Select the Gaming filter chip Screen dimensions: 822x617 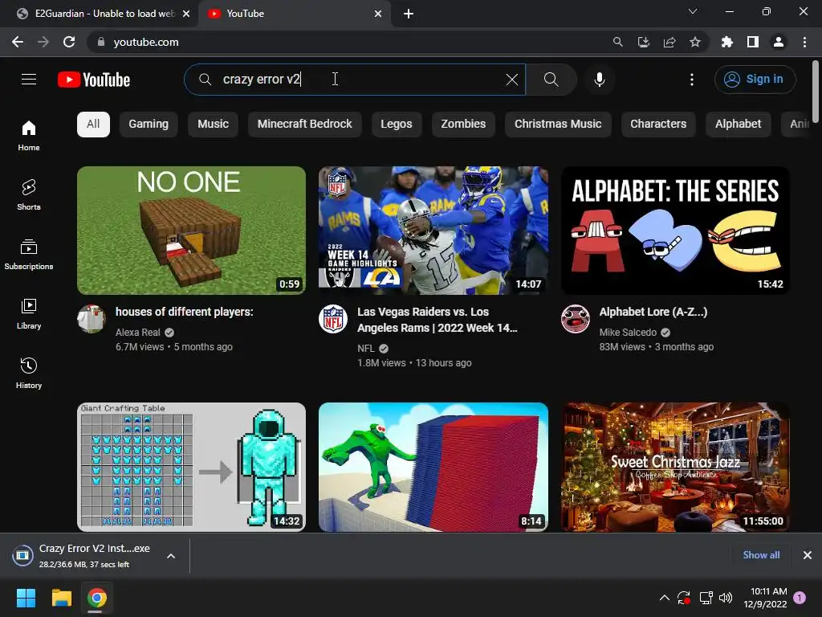(149, 125)
